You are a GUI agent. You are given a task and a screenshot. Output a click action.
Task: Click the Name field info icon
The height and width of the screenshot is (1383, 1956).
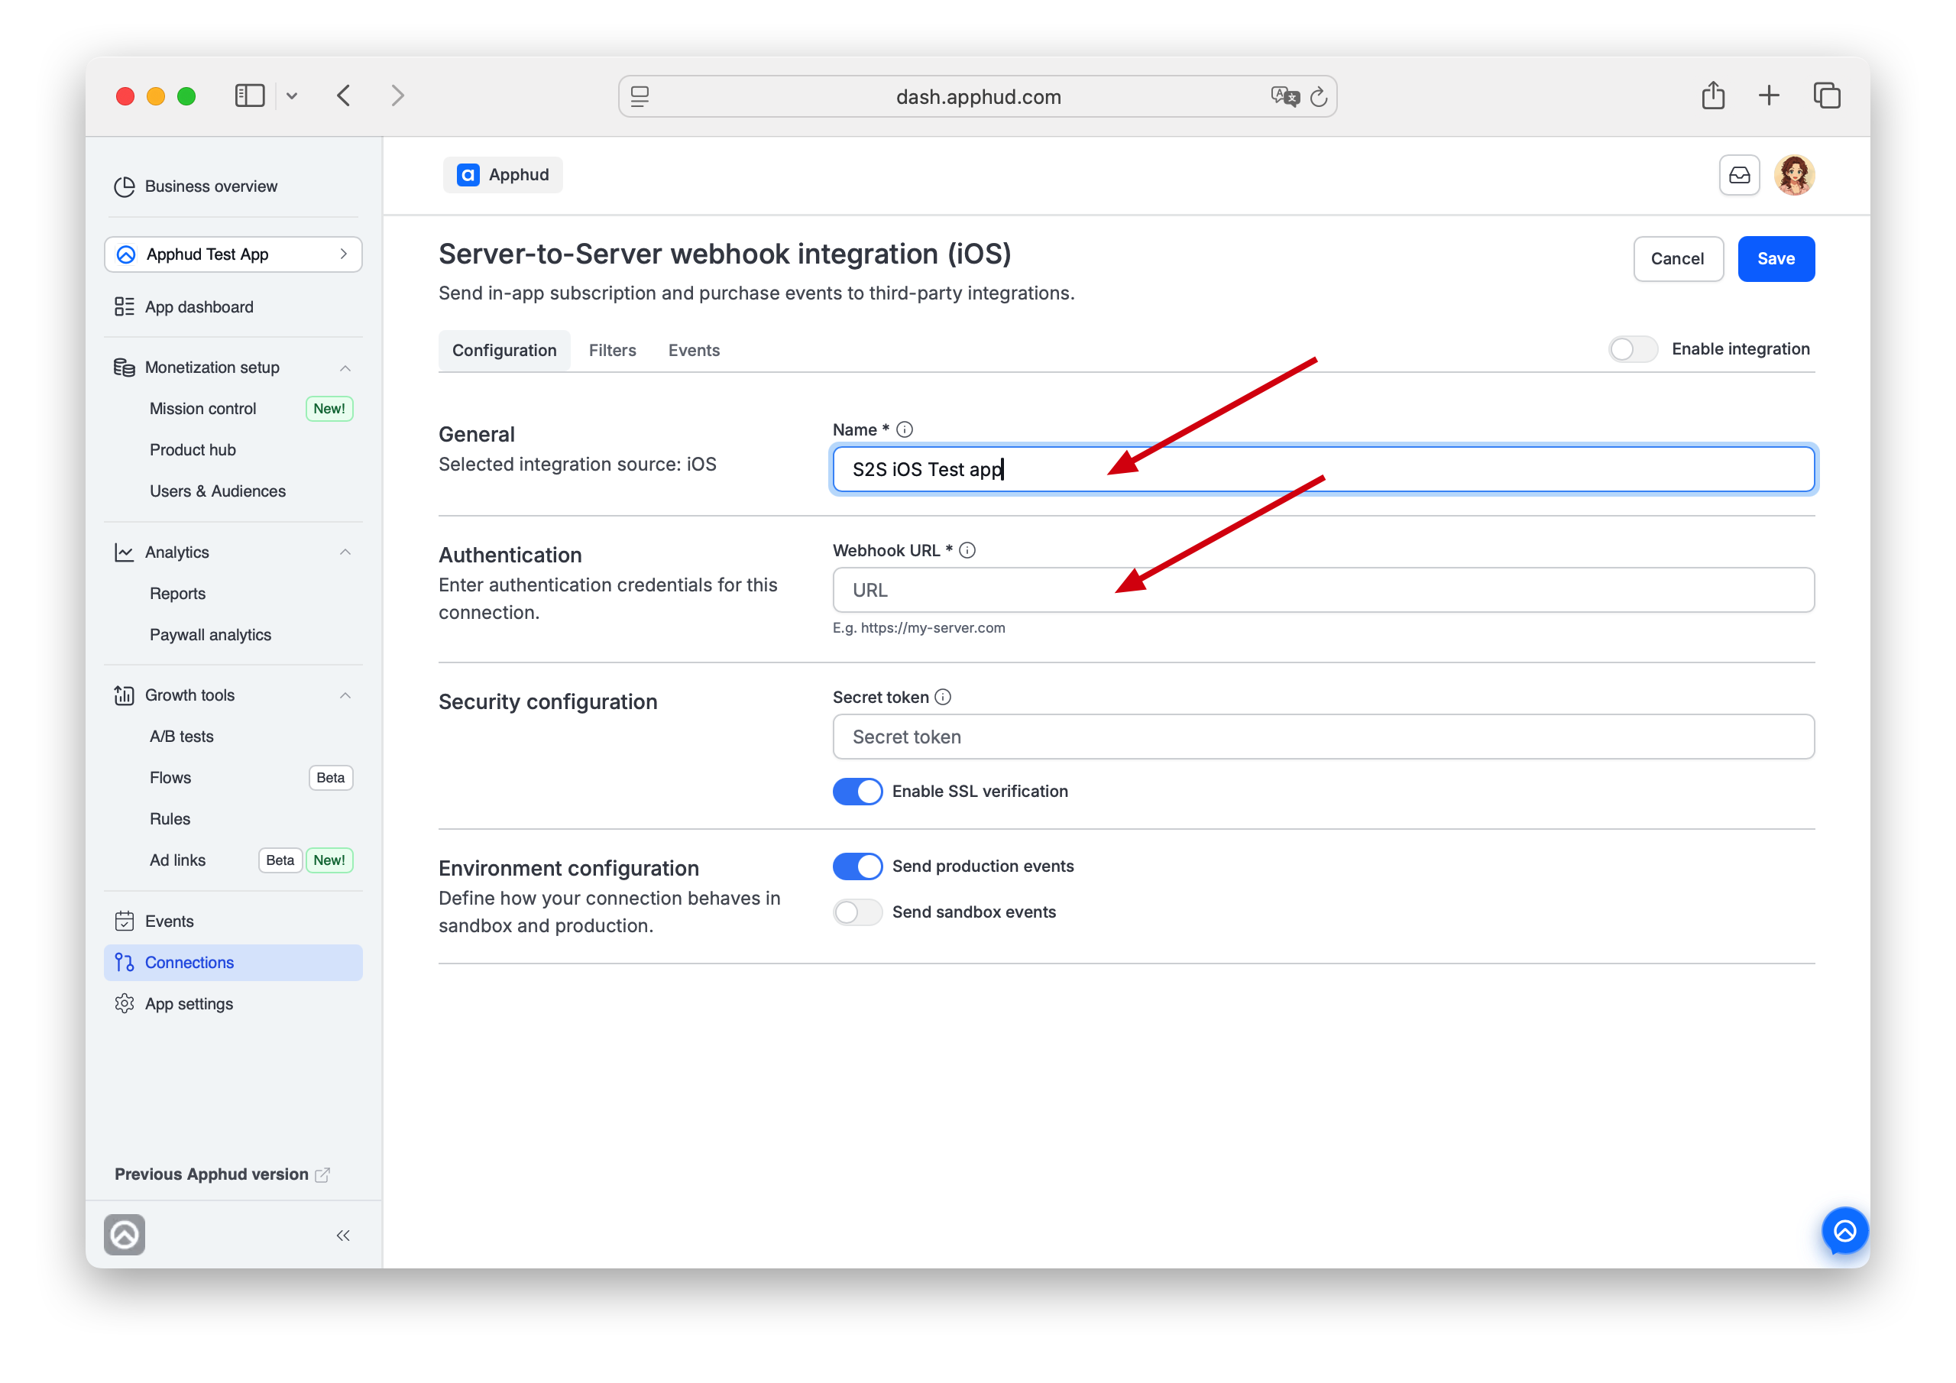pyautogui.click(x=905, y=430)
